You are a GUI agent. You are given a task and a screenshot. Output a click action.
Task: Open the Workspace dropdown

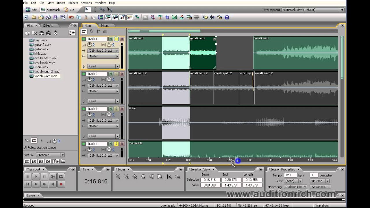click(342, 10)
